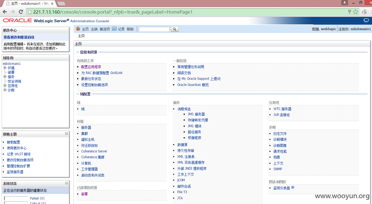Viewport: 372px width, 204px height.
Task: Collapse the 系统状态 panel
Action: (66, 183)
